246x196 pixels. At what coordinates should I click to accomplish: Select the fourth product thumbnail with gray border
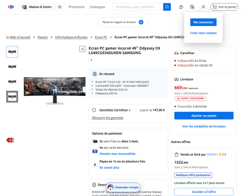(12, 96)
